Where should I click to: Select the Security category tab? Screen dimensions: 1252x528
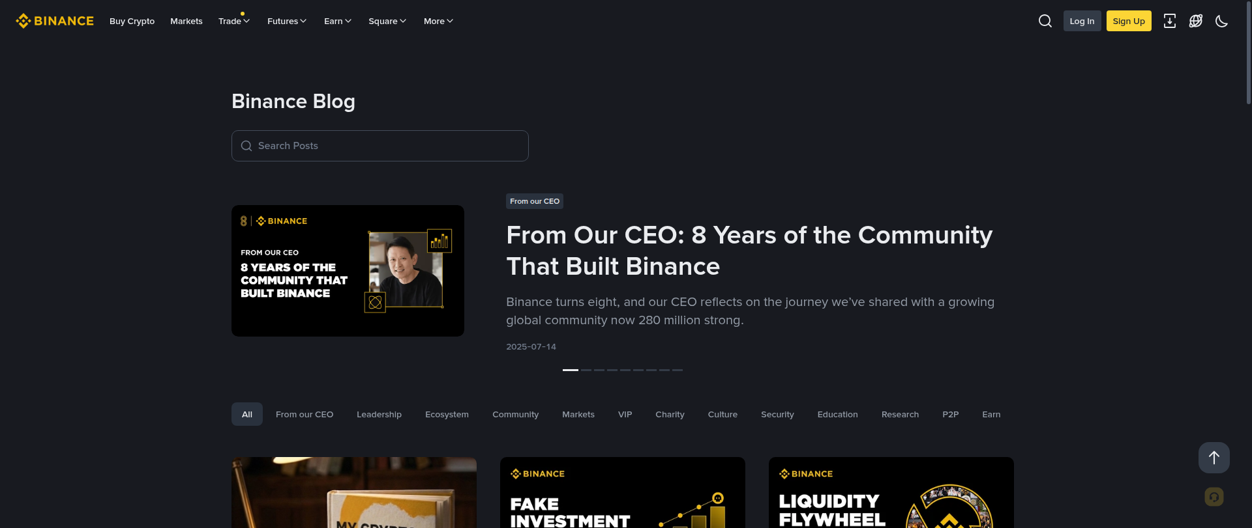click(777, 414)
